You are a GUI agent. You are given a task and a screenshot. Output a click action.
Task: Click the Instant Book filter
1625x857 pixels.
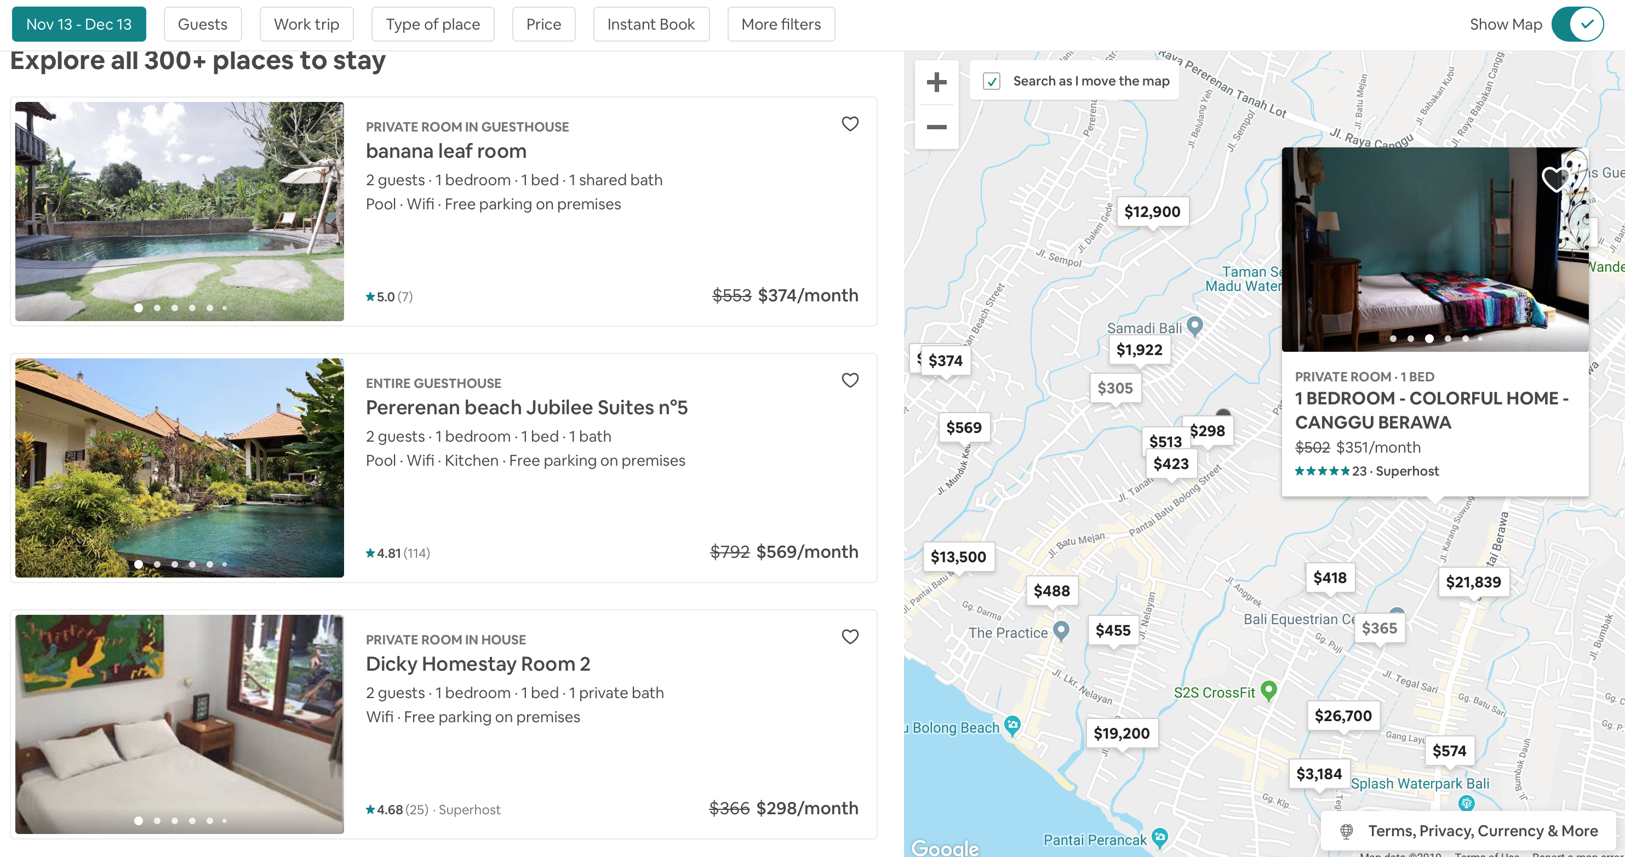[x=651, y=25]
